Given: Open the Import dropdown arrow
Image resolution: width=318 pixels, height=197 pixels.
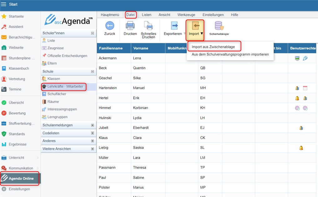Looking at the screenshot, I should coord(202,34).
